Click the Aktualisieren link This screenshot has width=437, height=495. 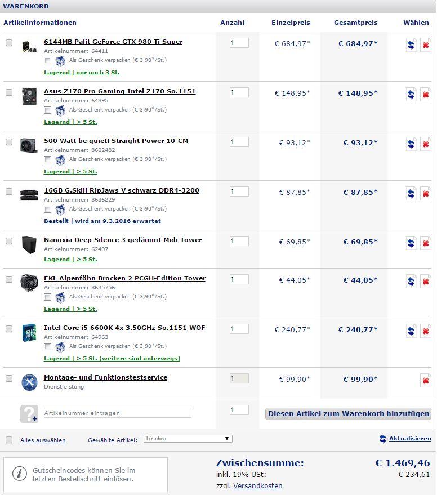409,439
